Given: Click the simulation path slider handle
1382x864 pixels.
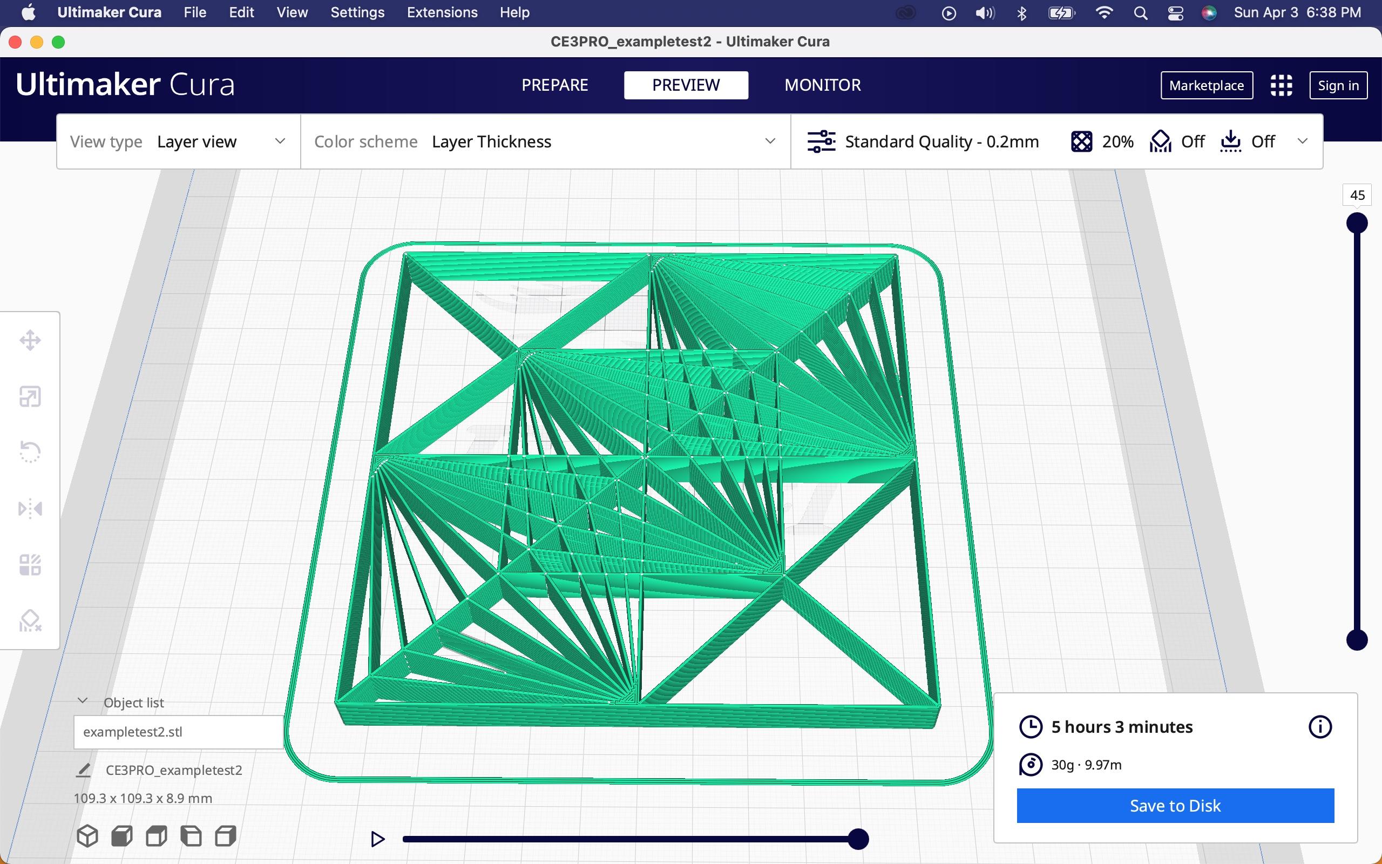Looking at the screenshot, I should tap(858, 839).
